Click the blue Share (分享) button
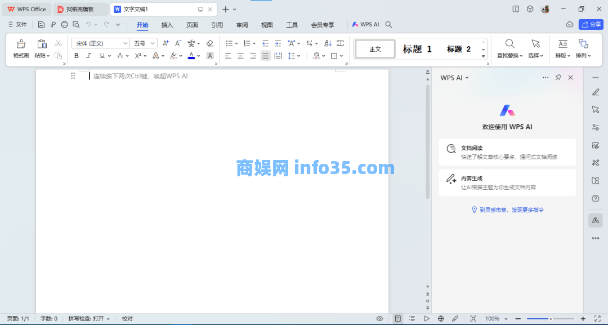The height and width of the screenshot is (325, 608). 591,24
